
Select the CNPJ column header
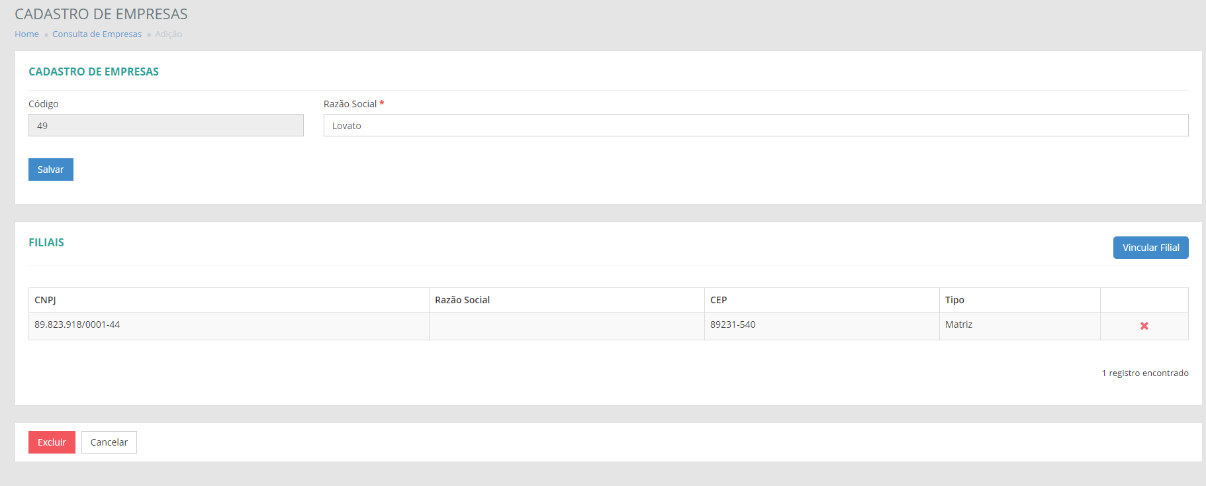[45, 300]
